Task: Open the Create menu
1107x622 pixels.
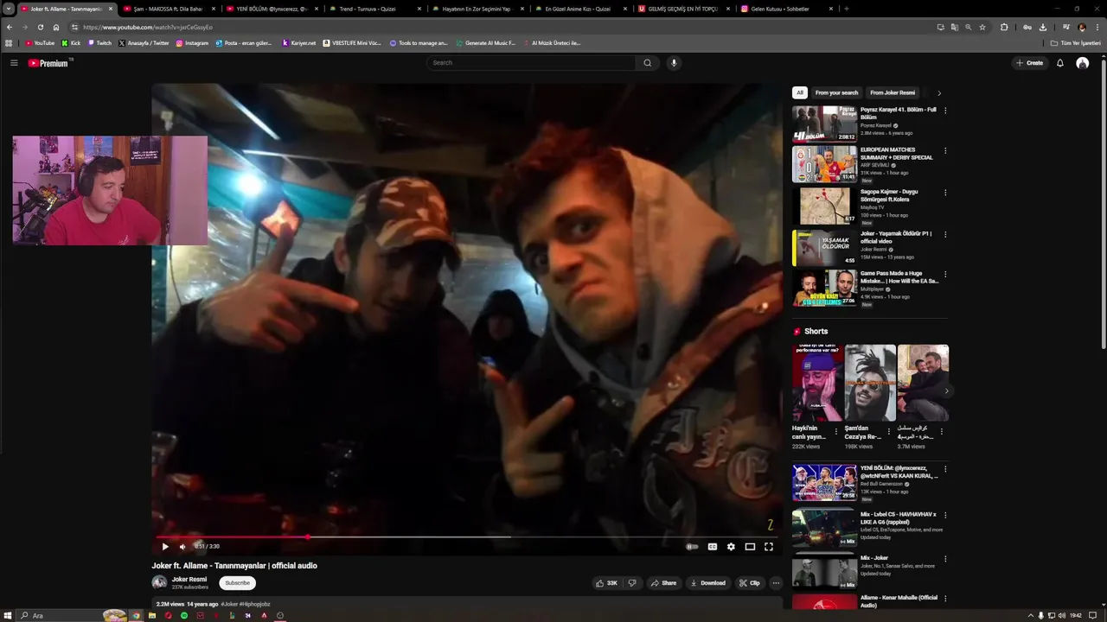Action: point(1030,63)
